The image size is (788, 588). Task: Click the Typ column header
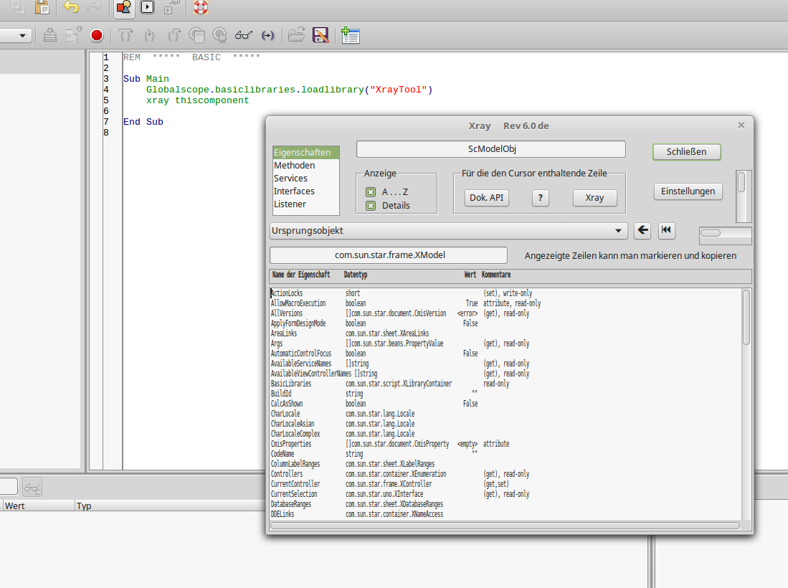click(171, 506)
